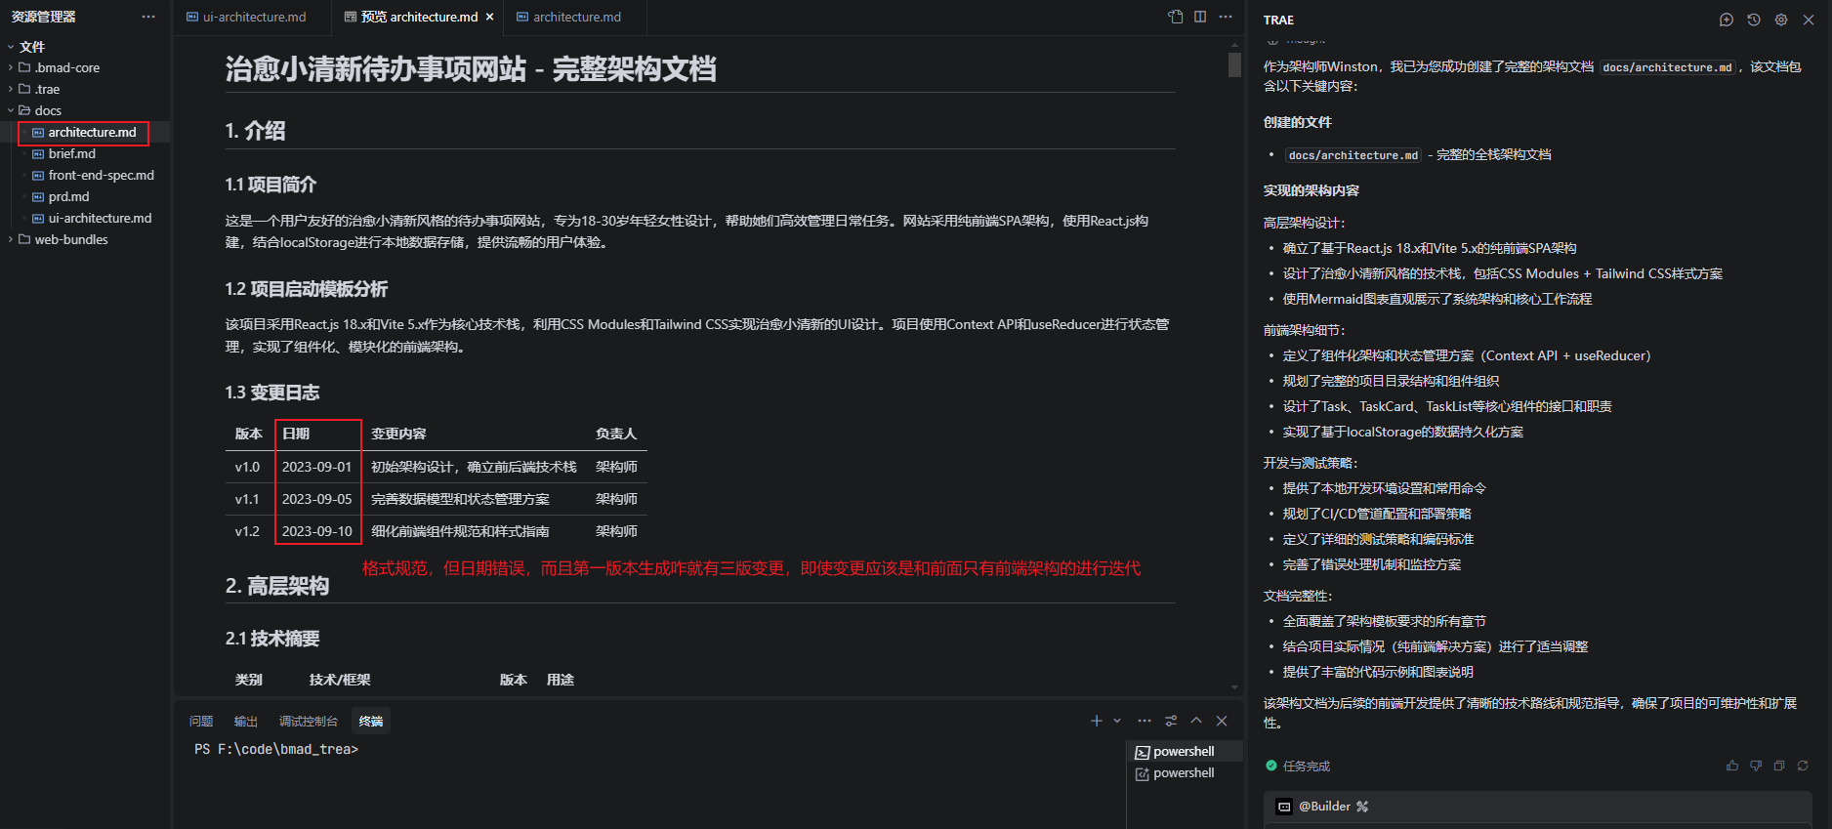Viewport: 1832px width, 829px height.
Task: Open chat history in the TRAE panel
Action: point(1754,20)
